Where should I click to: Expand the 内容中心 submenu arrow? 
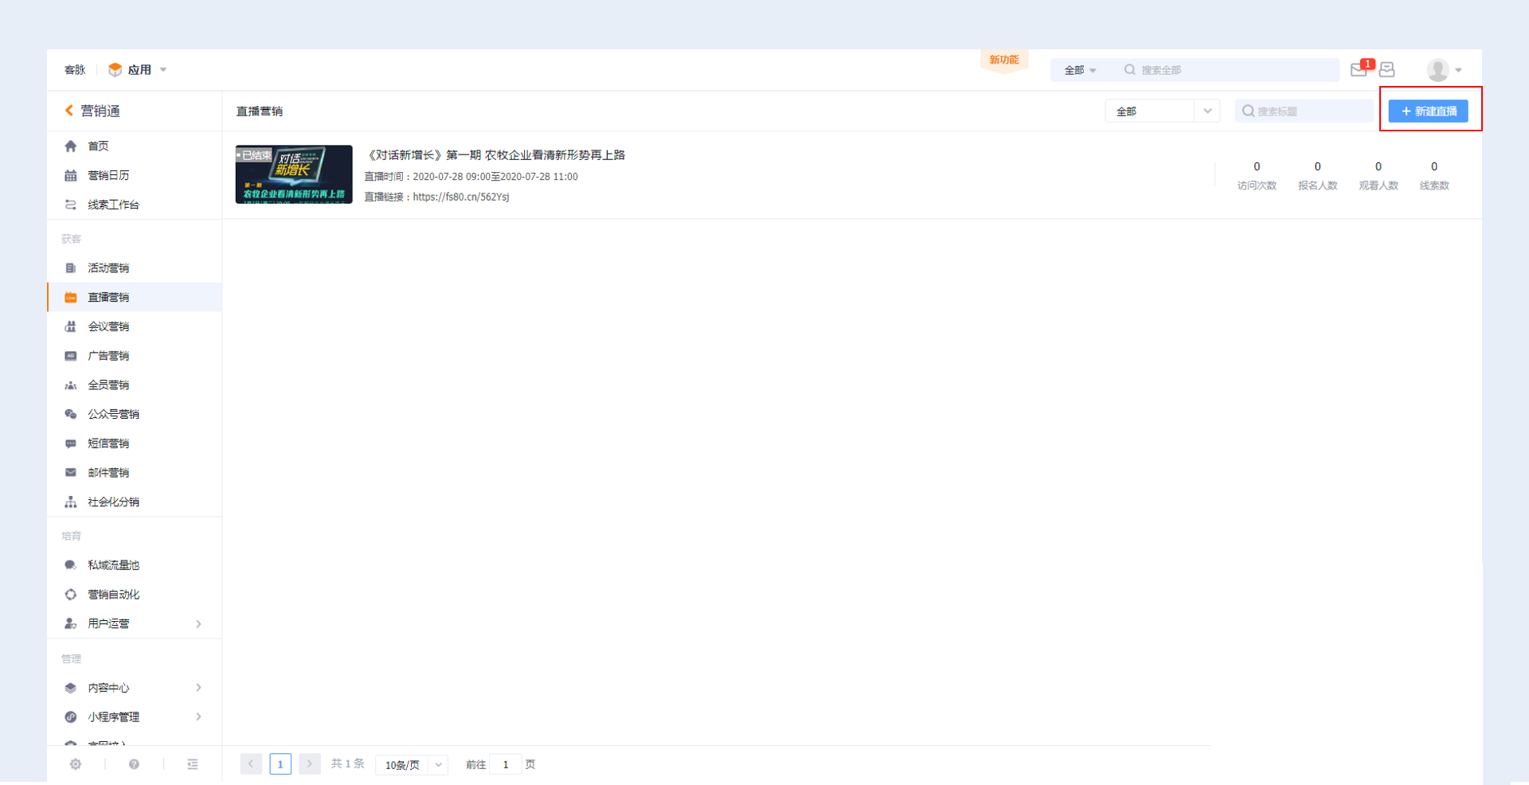tap(198, 688)
